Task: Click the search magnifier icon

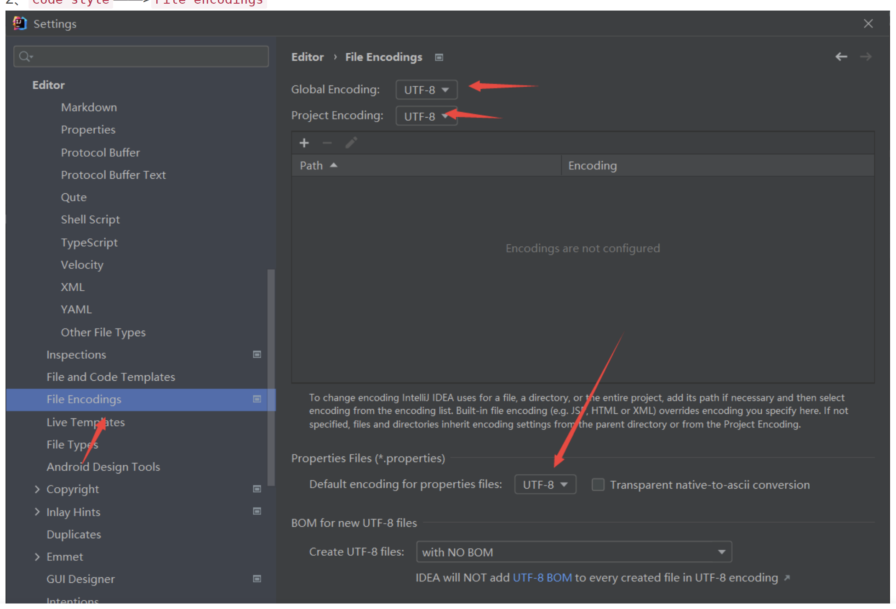Action: point(25,56)
